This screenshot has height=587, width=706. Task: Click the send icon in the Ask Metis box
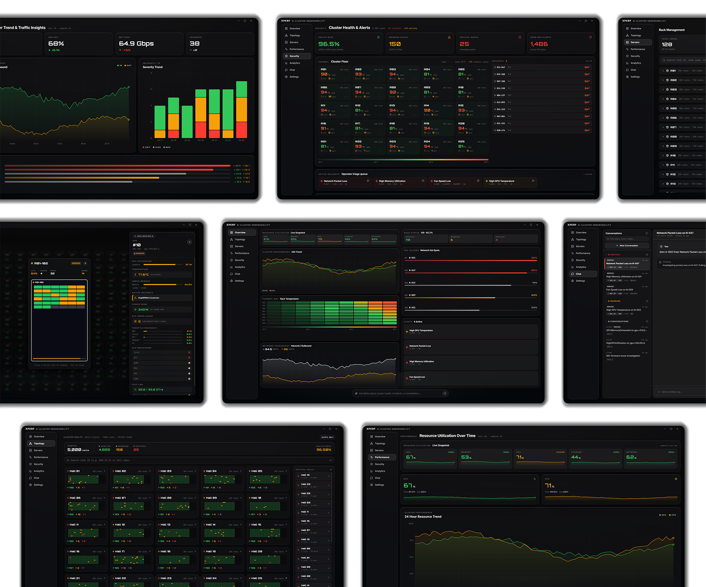[x=445, y=393]
